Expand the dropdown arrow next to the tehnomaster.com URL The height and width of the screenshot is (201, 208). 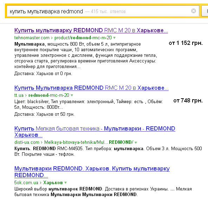(114, 38)
